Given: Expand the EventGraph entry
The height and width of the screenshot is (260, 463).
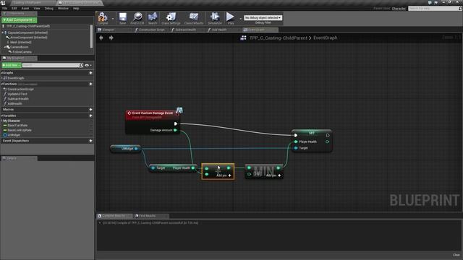Looking at the screenshot, I should (x=2, y=78).
